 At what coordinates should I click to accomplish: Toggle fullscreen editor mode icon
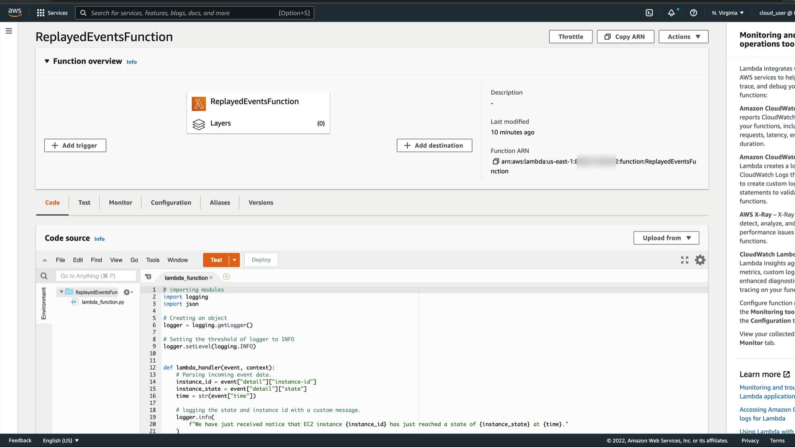[x=684, y=260]
